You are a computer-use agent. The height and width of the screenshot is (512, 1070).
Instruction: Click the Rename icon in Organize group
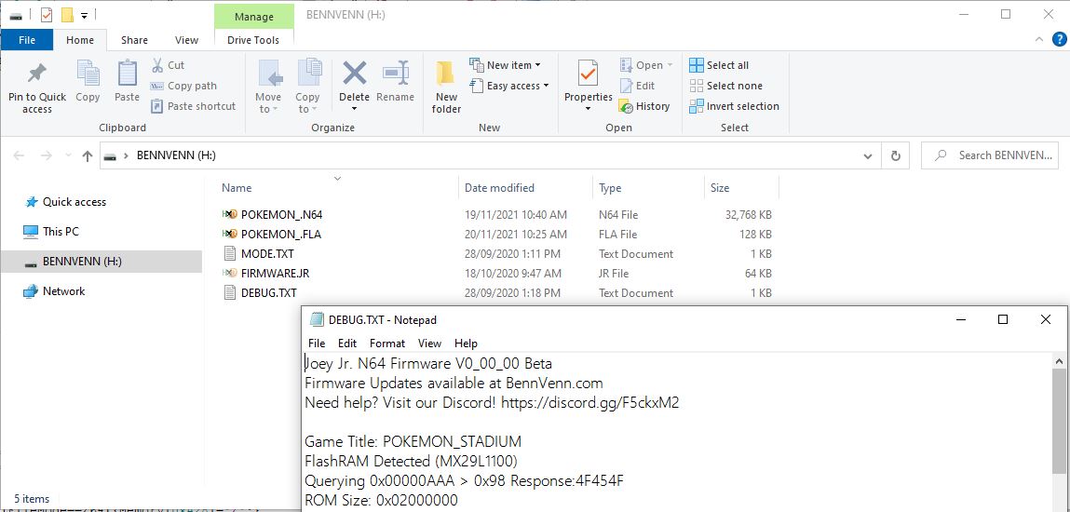[396, 74]
